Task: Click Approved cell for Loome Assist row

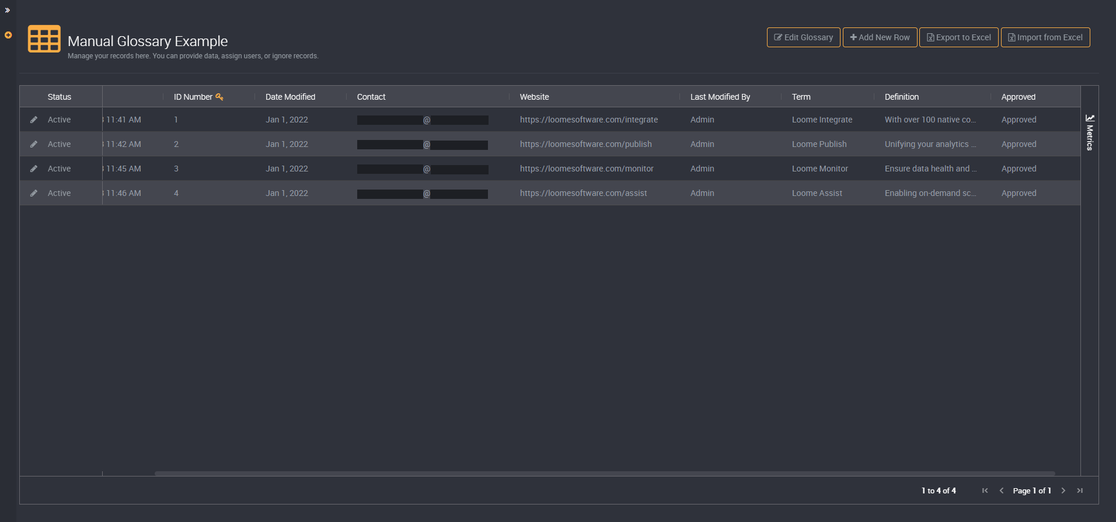Action: click(1019, 193)
